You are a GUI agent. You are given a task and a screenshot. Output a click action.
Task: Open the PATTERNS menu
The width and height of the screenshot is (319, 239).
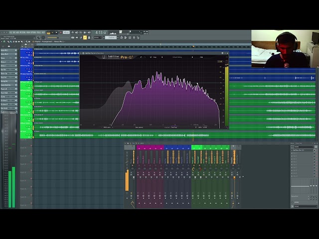tap(22, 32)
